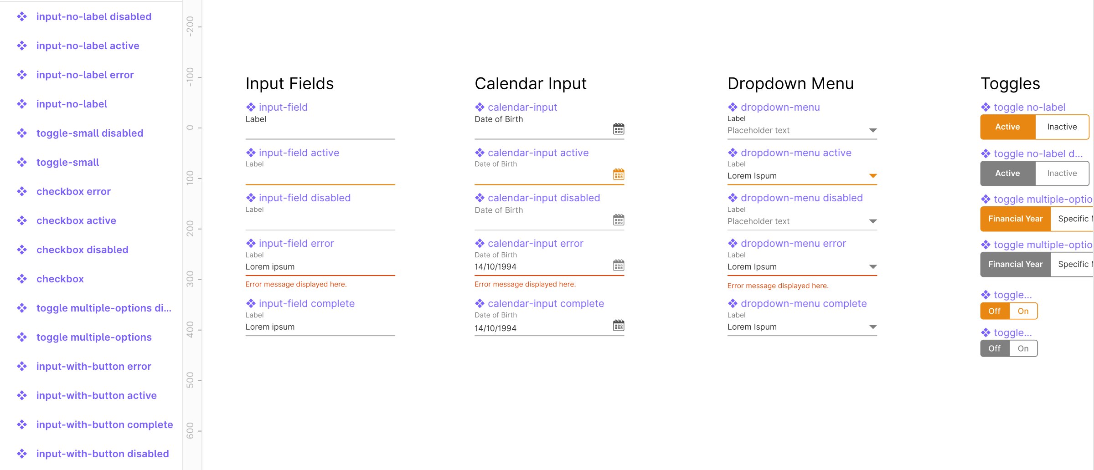Open dropdown arrow in dropdown-menu complete
Image resolution: width=1094 pixels, height=470 pixels.
(x=872, y=327)
